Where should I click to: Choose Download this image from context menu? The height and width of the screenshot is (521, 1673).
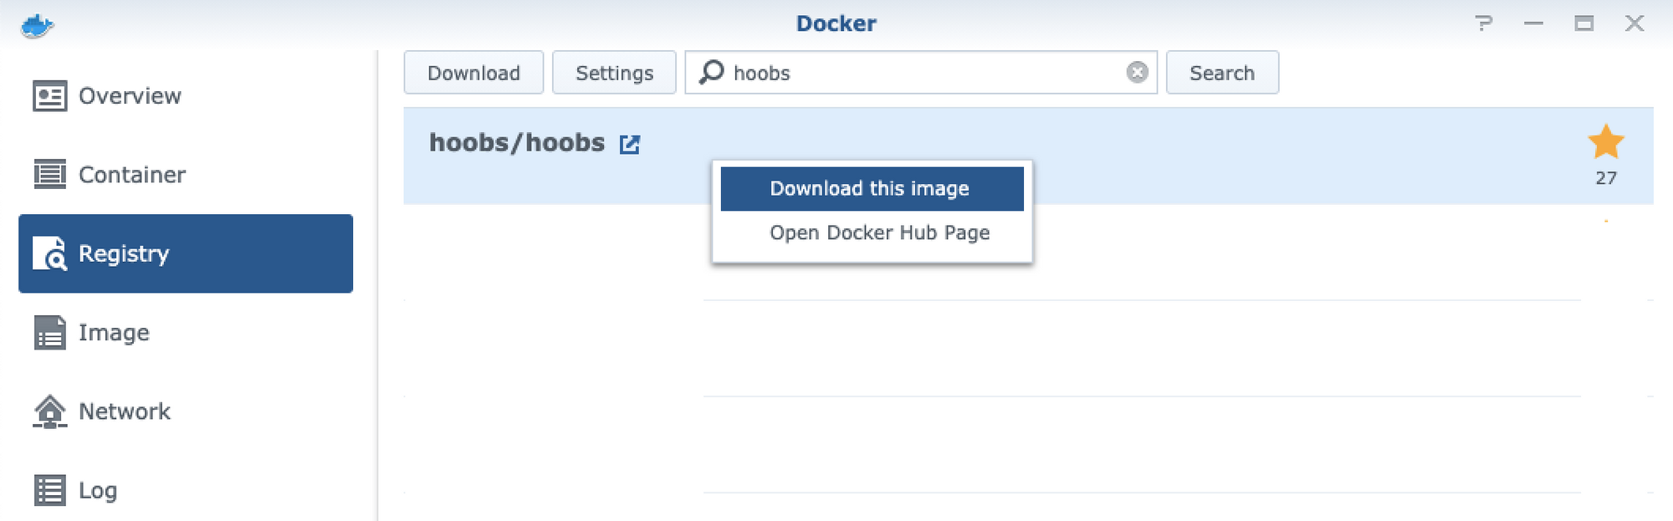click(872, 189)
